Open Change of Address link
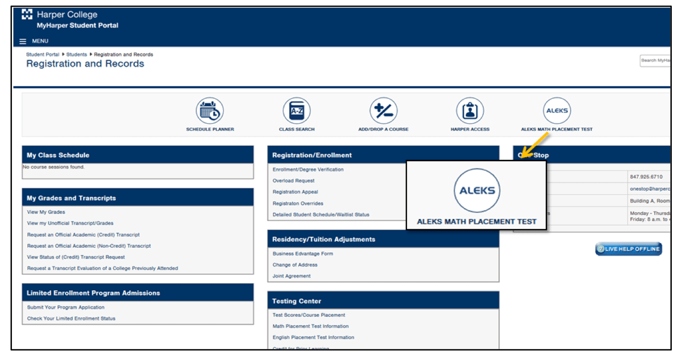The height and width of the screenshot is (356, 679). tap(295, 265)
